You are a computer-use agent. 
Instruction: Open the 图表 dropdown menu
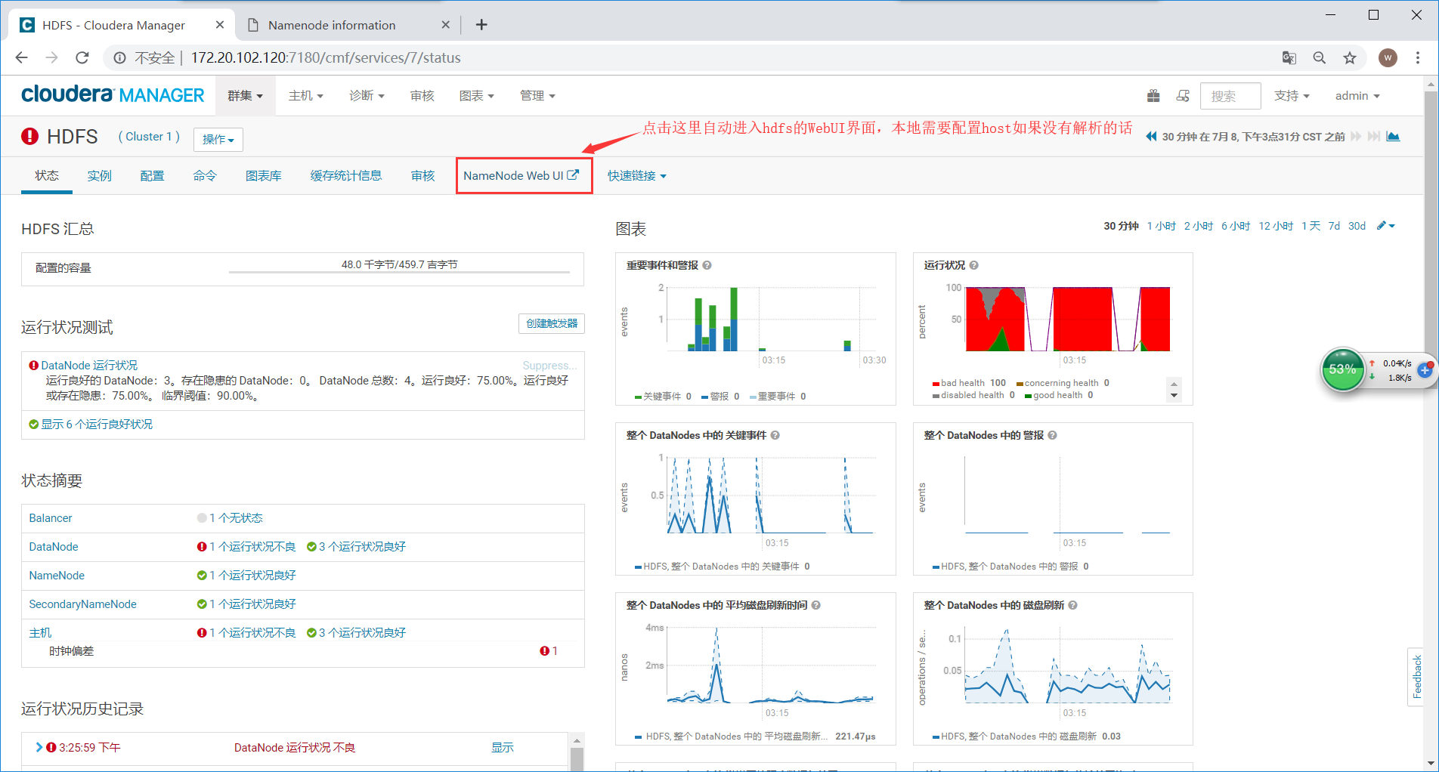[477, 96]
